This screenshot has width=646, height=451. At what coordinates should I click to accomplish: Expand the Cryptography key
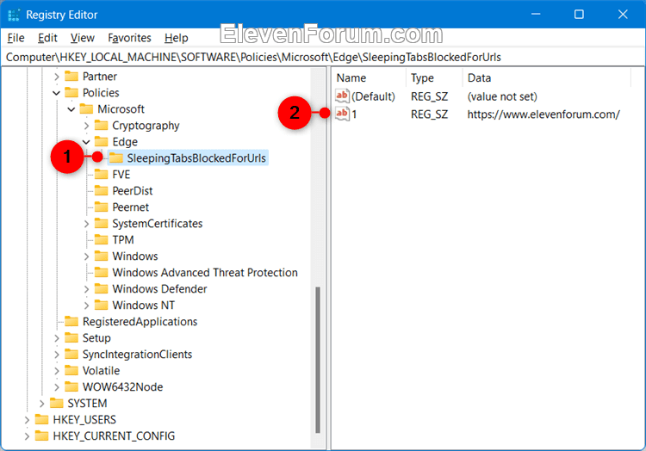coord(86,126)
